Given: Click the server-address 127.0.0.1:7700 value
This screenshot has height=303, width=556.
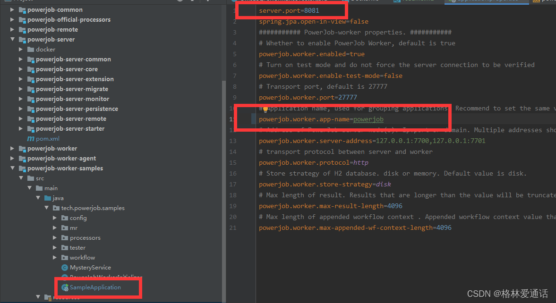Looking at the screenshot, I should (x=402, y=141).
